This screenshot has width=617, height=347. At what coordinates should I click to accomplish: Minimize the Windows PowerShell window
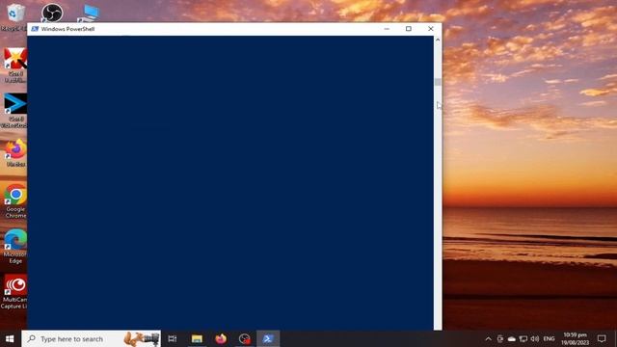click(x=387, y=29)
